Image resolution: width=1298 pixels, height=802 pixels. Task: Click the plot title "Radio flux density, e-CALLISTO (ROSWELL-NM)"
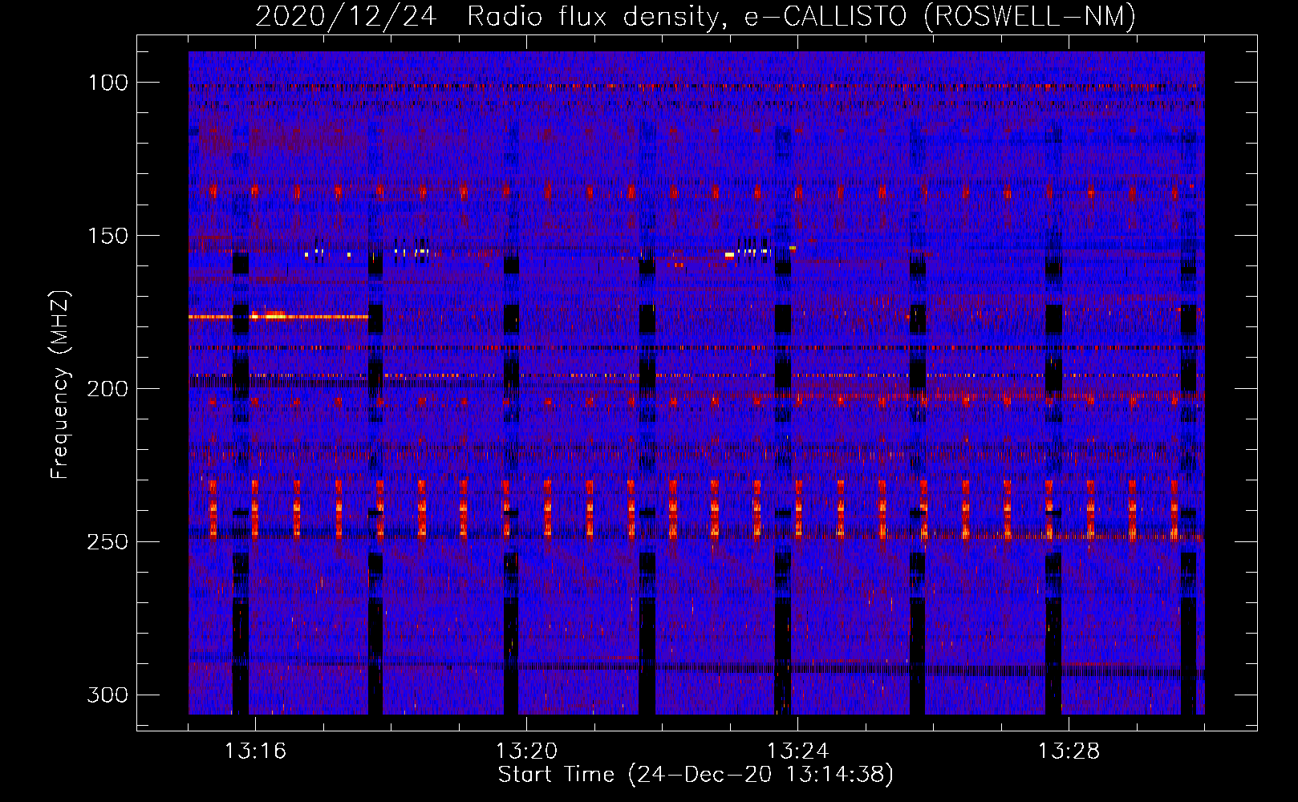[x=801, y=16]
